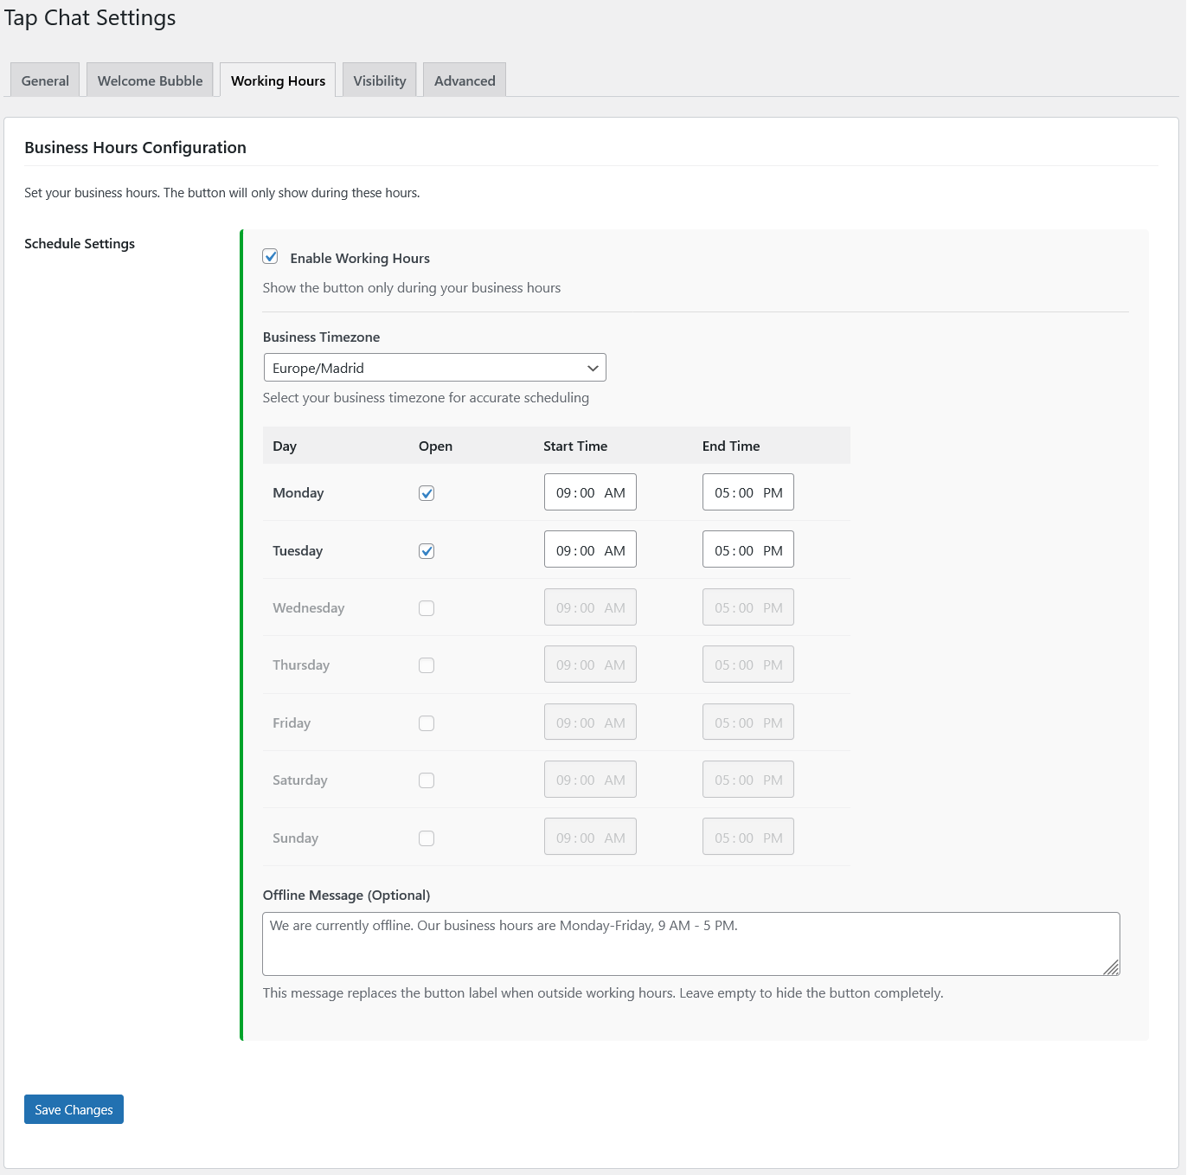The image size is (1187, 1175).
Task: Click the textarea resize handle
Action: click(x=1112, y=969)
